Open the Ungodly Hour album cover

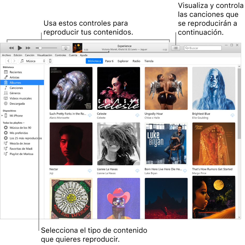click(166, 88)
